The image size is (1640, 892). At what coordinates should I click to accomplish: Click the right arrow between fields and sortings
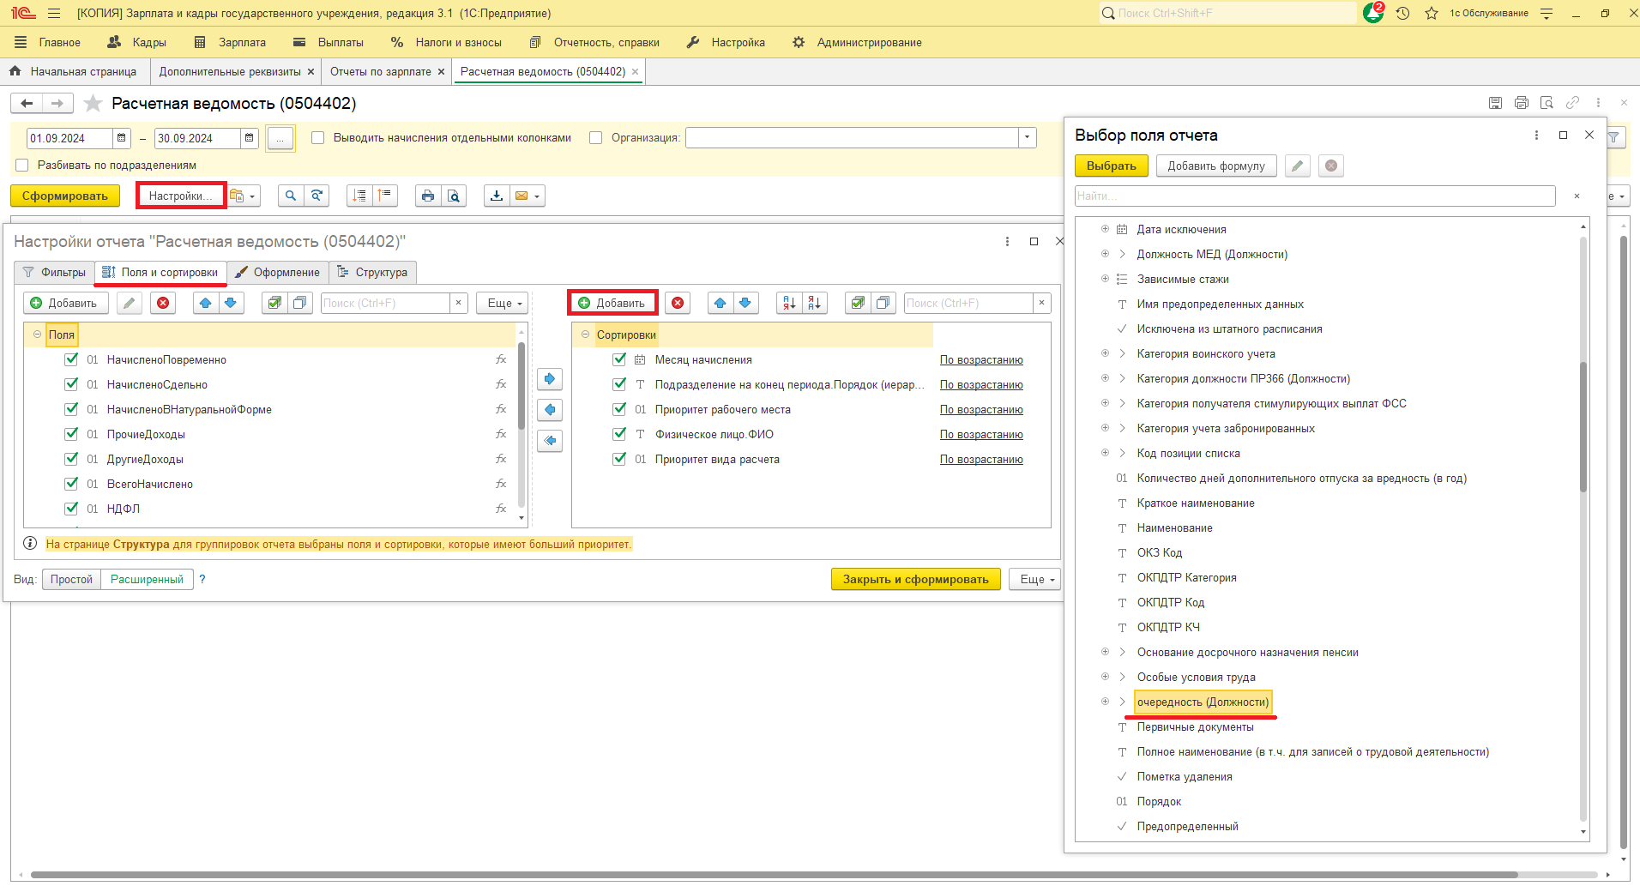(550, 379)
